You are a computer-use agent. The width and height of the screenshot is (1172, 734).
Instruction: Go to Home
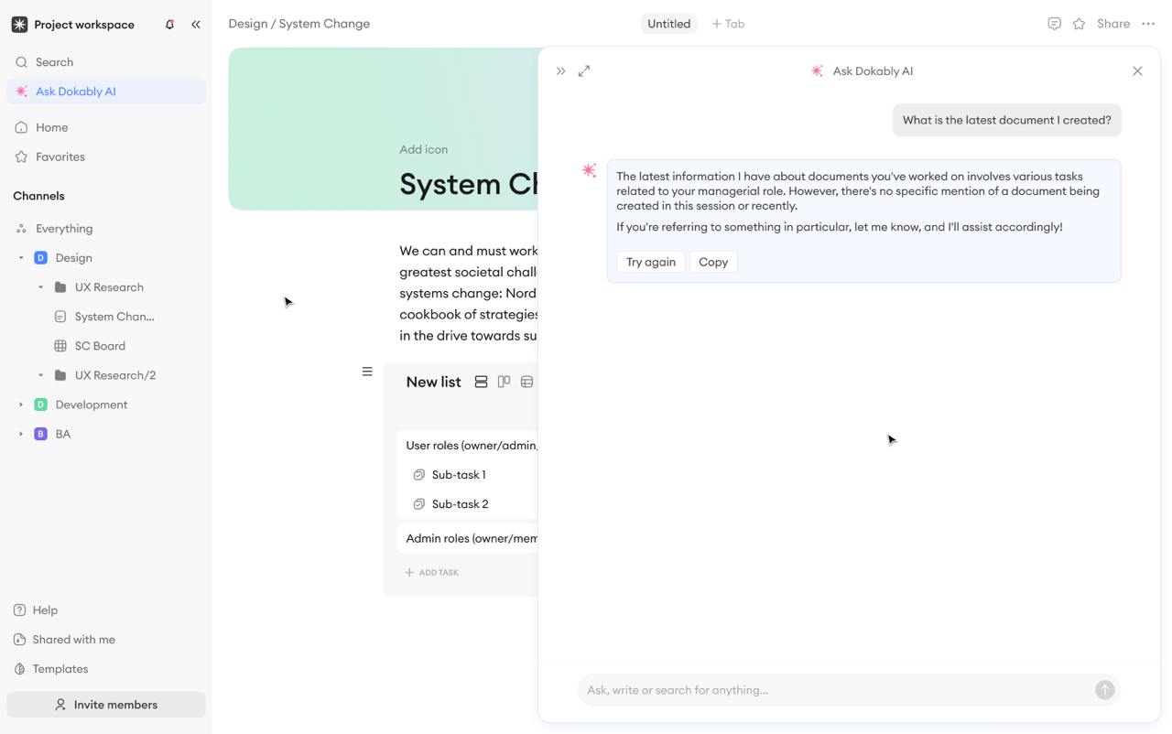pyautogui.click(x=106, y=127)
